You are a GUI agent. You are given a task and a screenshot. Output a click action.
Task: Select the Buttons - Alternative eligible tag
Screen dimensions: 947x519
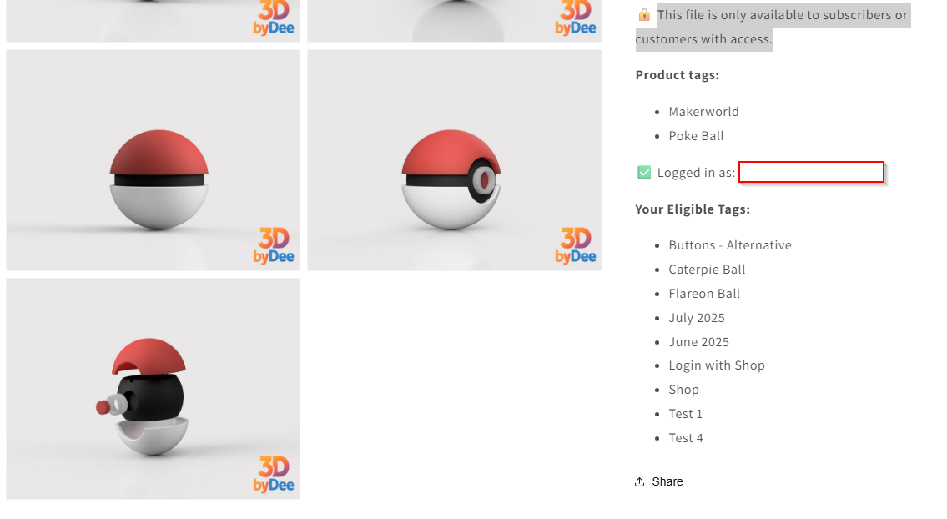729,245
